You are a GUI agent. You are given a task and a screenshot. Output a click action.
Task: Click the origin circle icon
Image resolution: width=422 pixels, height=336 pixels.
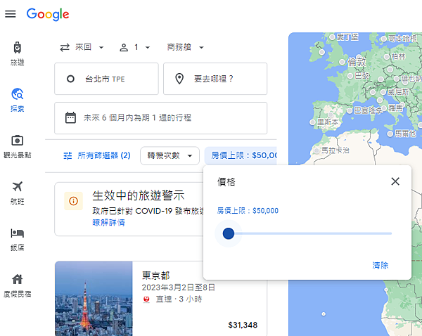pyautogui.click(x=70, y=79)
